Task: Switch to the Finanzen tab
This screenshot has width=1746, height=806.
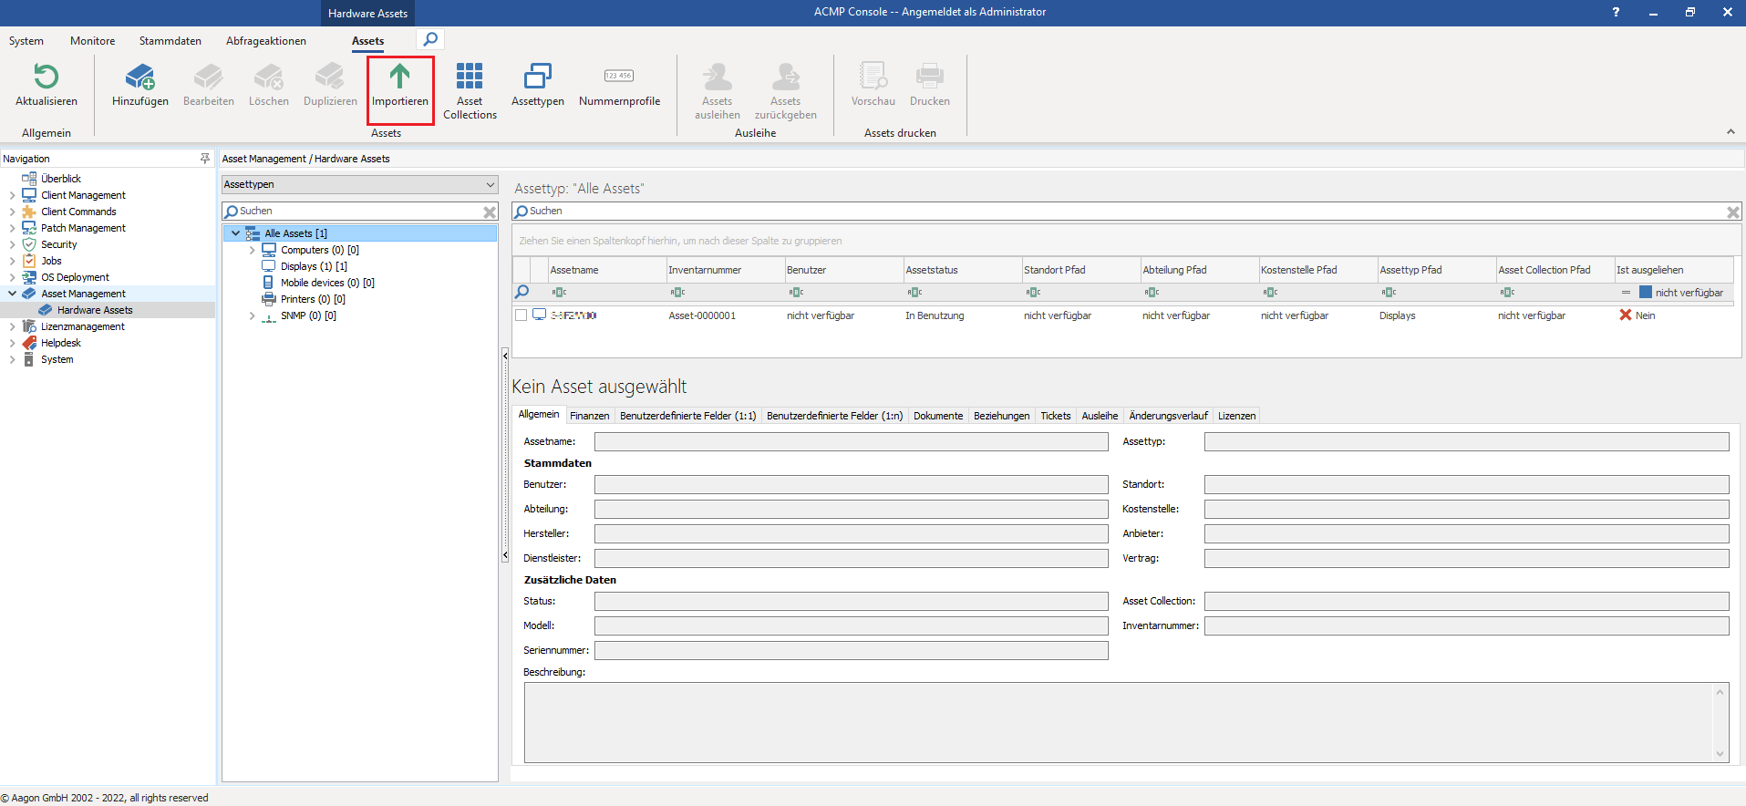Action: (589, 416)
